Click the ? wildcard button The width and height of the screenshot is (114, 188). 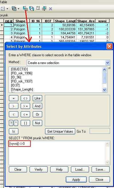11,123
